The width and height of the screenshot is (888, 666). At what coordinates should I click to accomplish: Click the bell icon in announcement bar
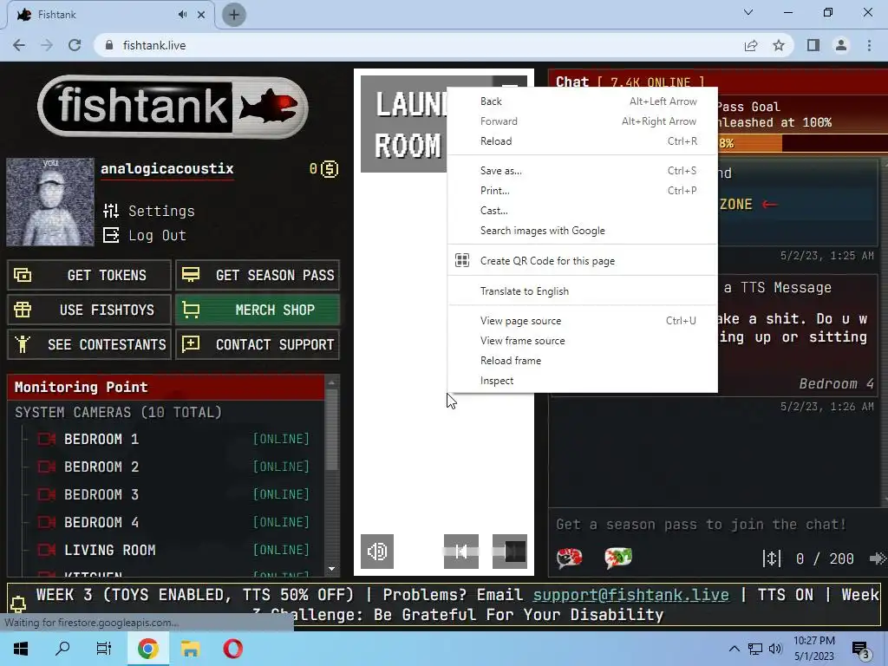click(x=18, y=604)
